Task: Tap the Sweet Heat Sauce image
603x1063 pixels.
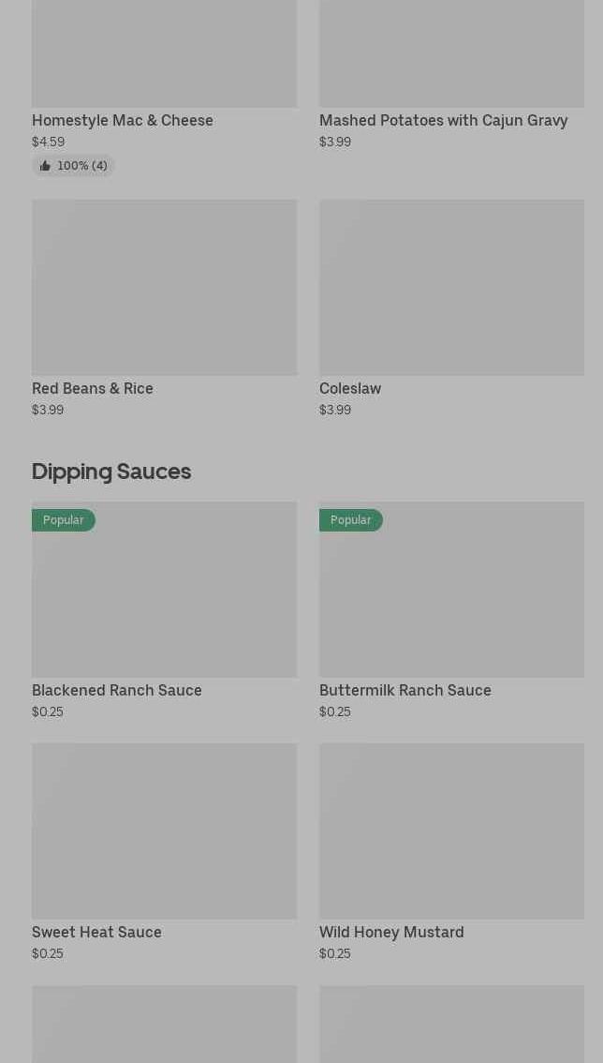Action: click(x=164, y=831)
